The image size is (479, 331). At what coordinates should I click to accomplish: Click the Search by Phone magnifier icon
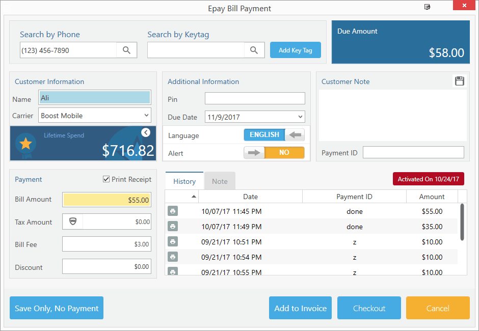pyautogui.click(x=127, y=50)
